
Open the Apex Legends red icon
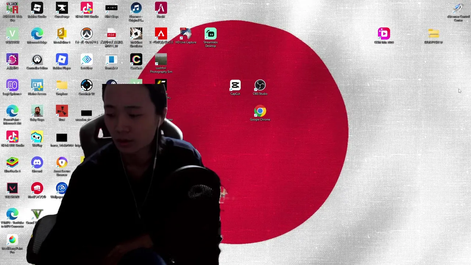161,36
